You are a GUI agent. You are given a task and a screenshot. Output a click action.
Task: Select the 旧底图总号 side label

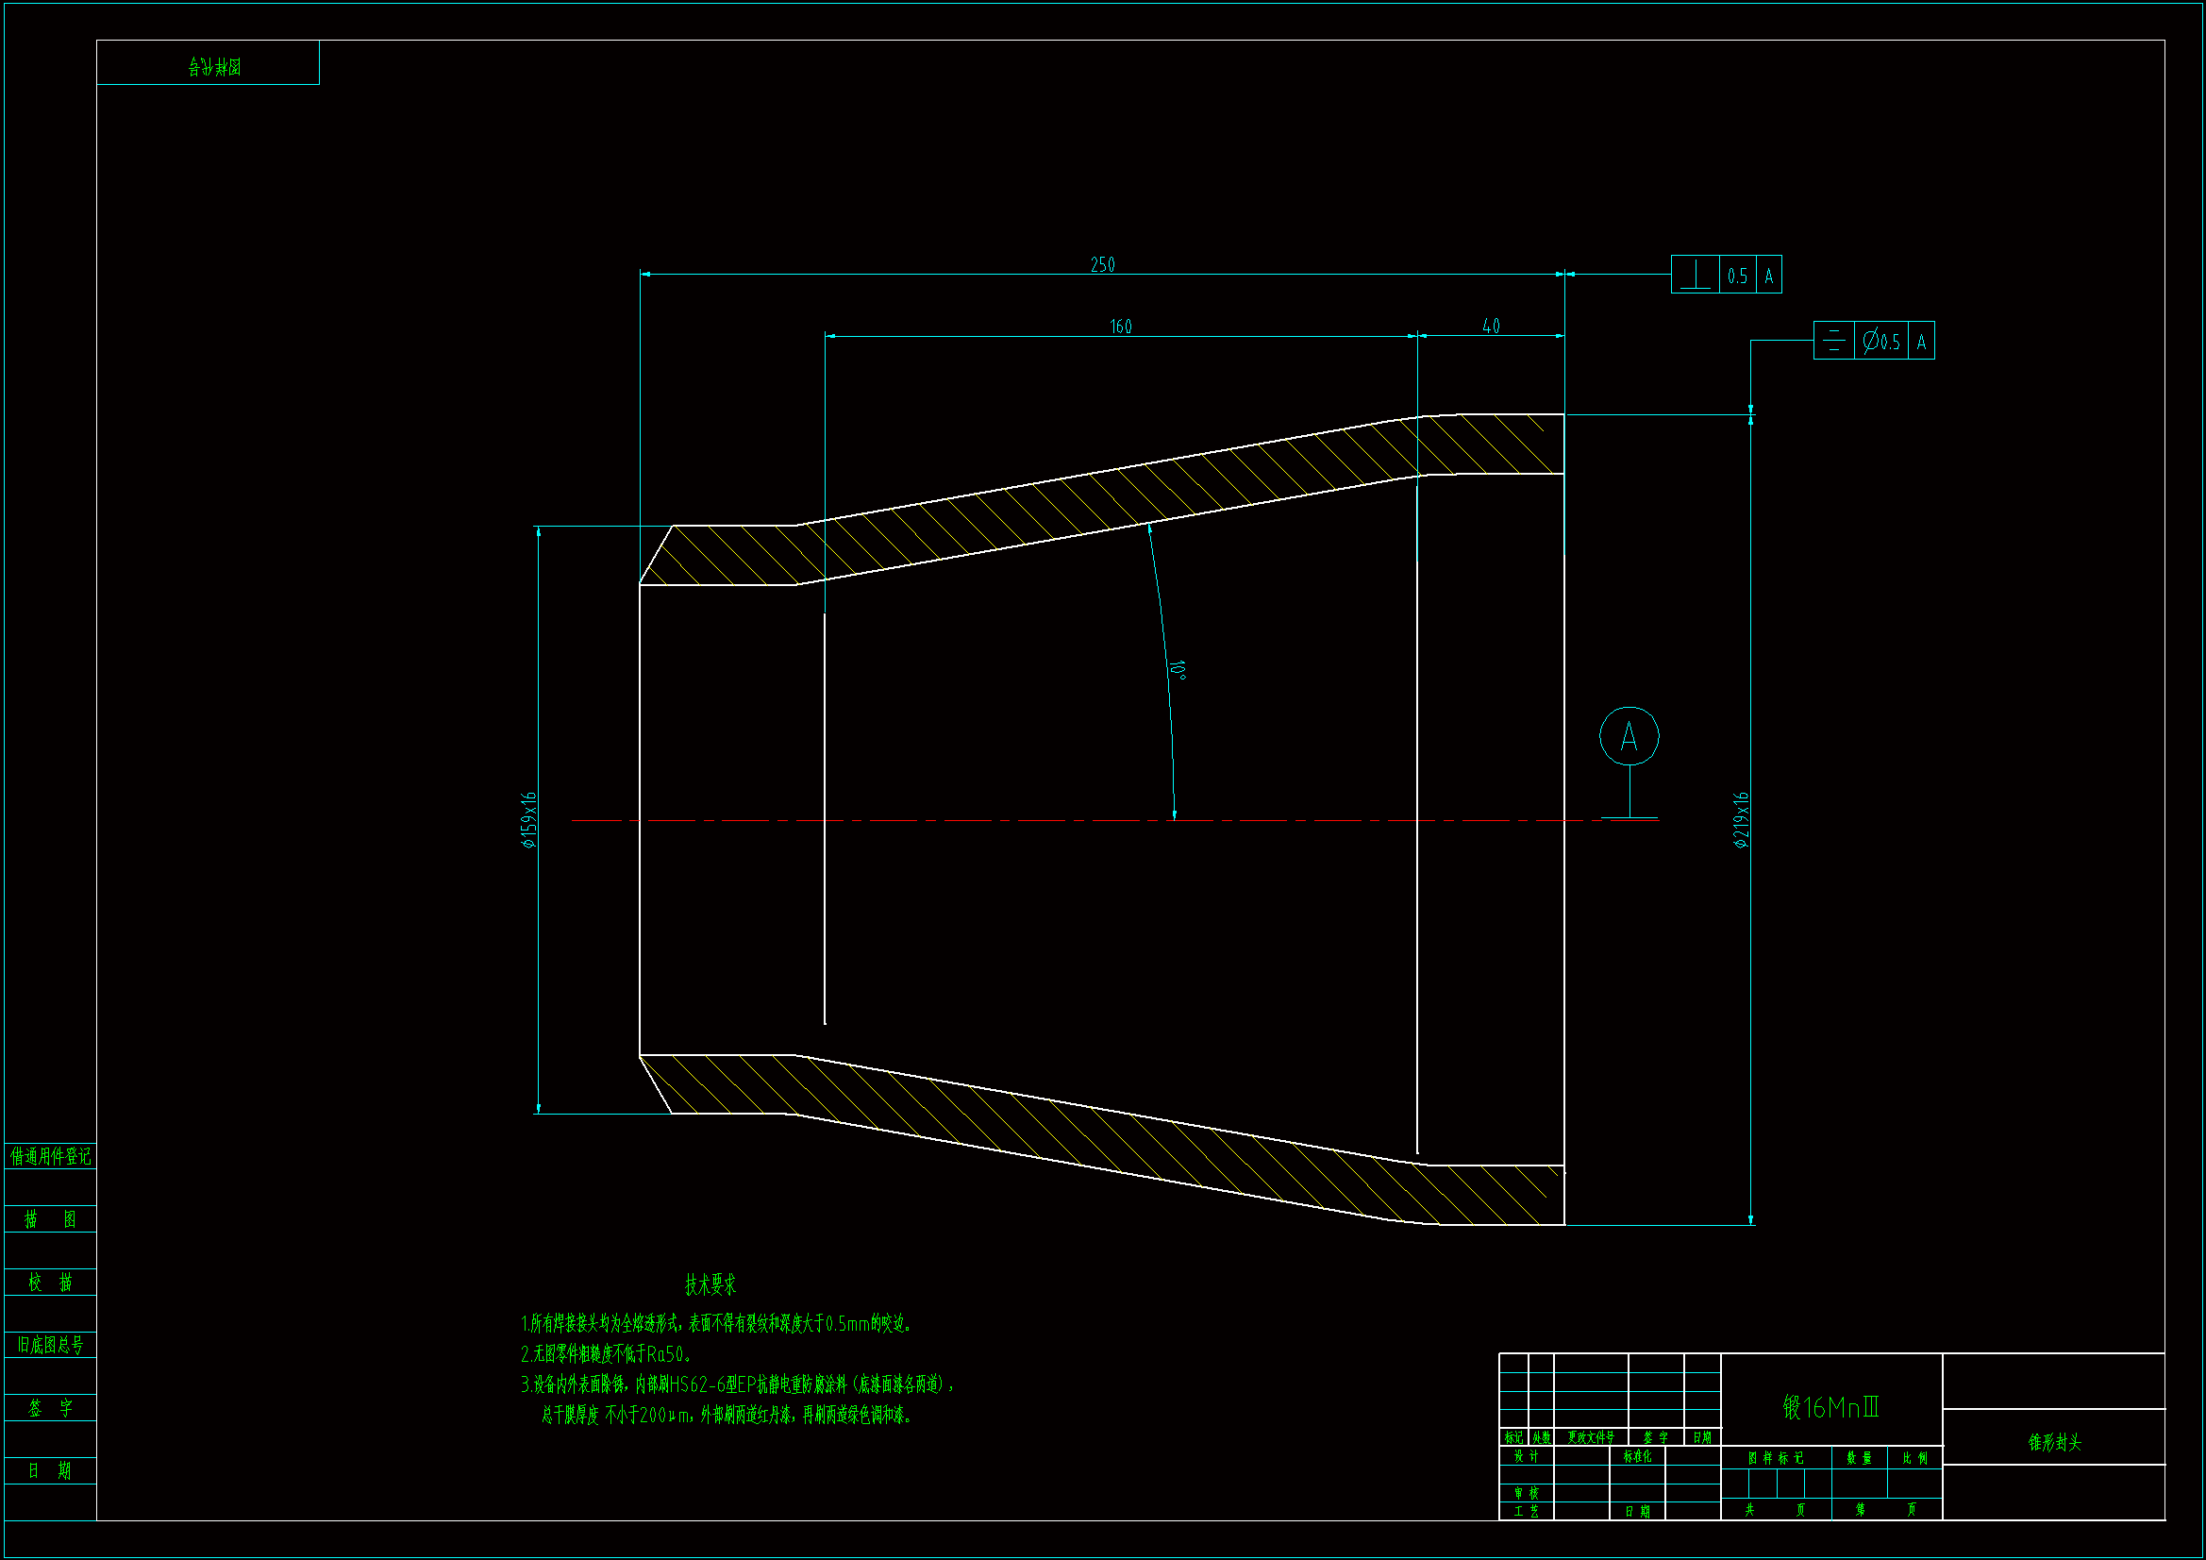pos(50,1345)
